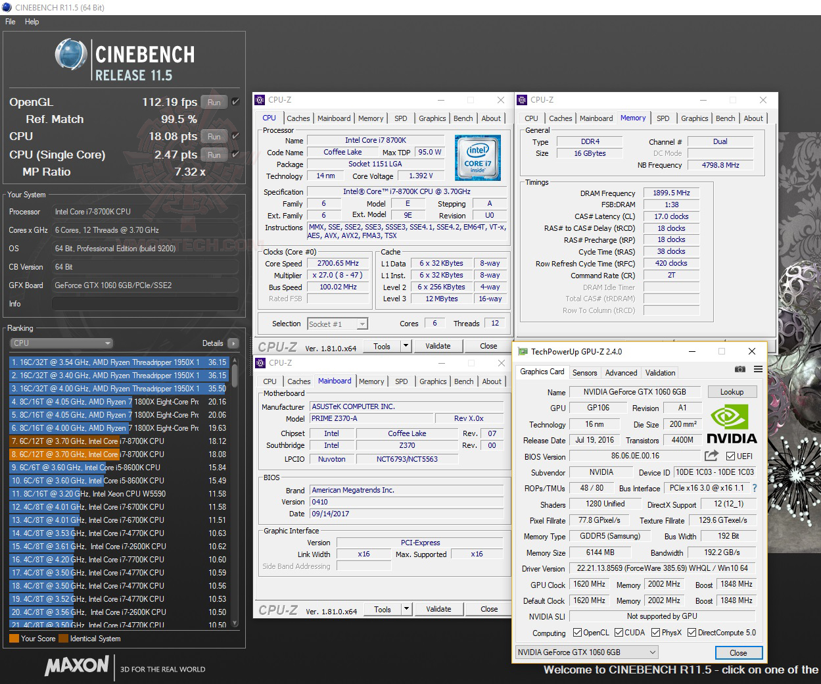
Task: Open the Tools dropdown arrow in CPU-Z
Action: 406,345
